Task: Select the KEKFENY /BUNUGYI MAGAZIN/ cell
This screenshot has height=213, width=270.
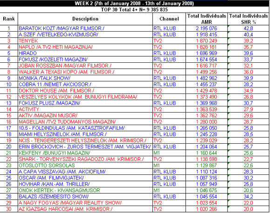Action: pyautogui.click(x=85, y=153)
